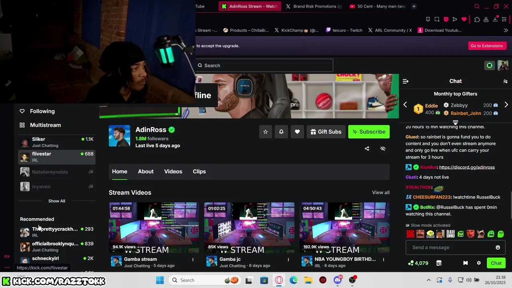Open the emoji picker smiley icon
512x288 pixels.
pyautogui.click(x=498, y=248)
